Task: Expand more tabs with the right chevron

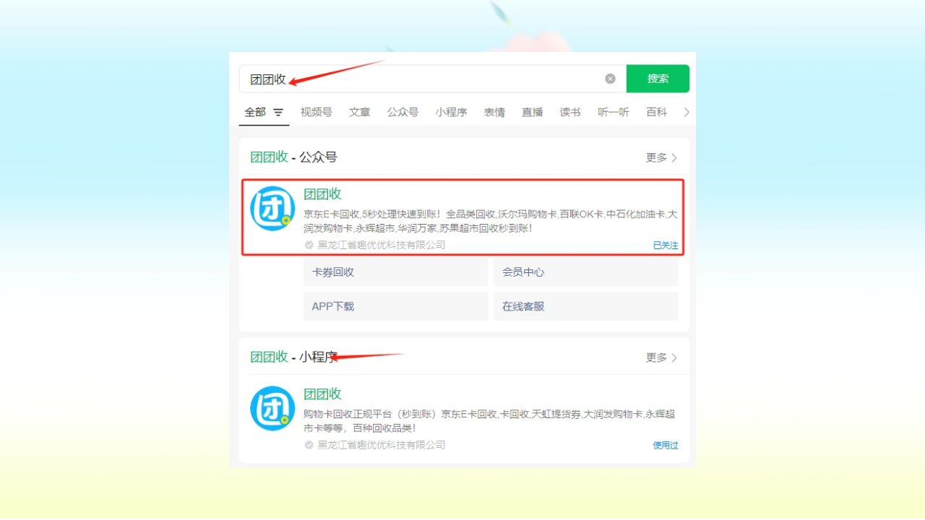Action: point(687,112)
